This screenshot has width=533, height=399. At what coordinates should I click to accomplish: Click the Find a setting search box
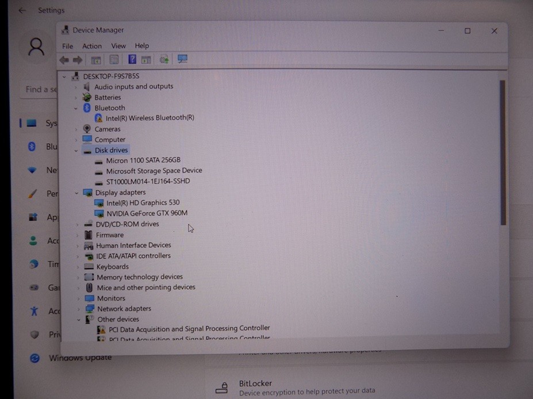[x=39, y=90]
